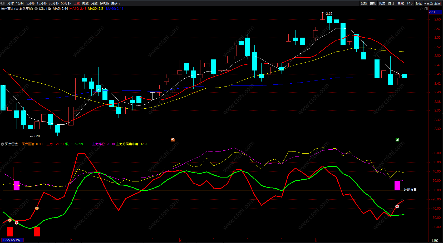Click the 主力筹码集中度: 37.20 value
Image resolution: width=443 pixels, height=243 pixels.
point(132,144)
